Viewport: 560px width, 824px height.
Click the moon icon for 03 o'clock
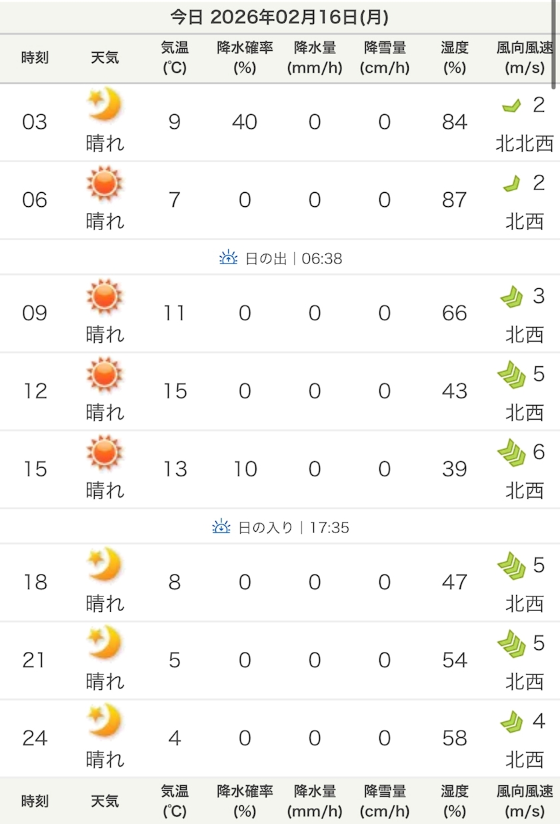pyautogui.click(x=105, y=104)
